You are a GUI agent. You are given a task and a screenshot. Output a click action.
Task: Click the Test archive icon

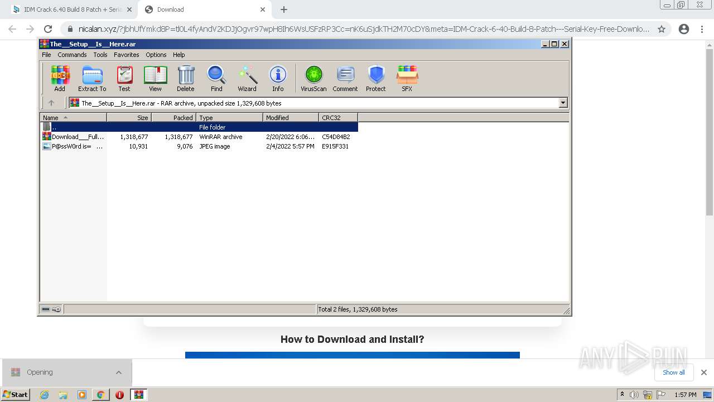[x=124, y=78]
